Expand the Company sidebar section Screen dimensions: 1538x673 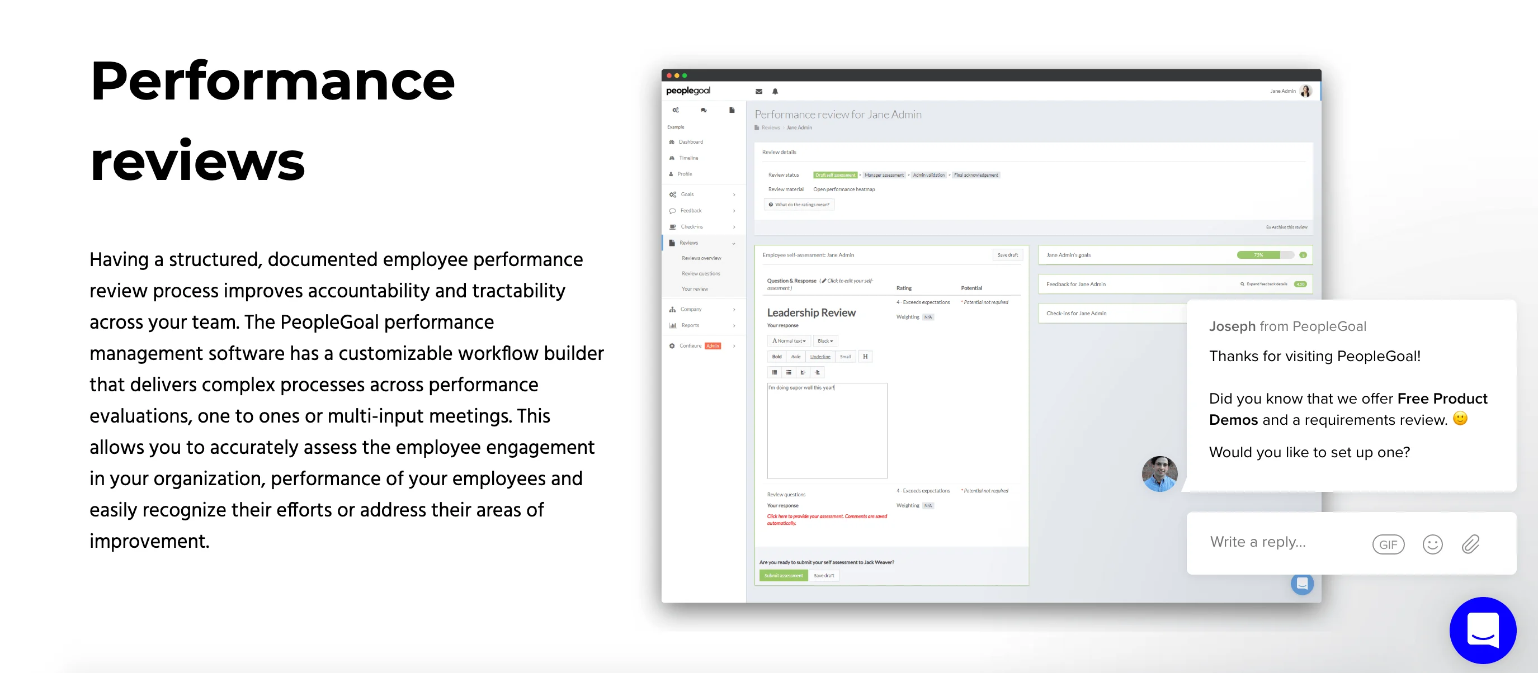[x=703, y=309]
